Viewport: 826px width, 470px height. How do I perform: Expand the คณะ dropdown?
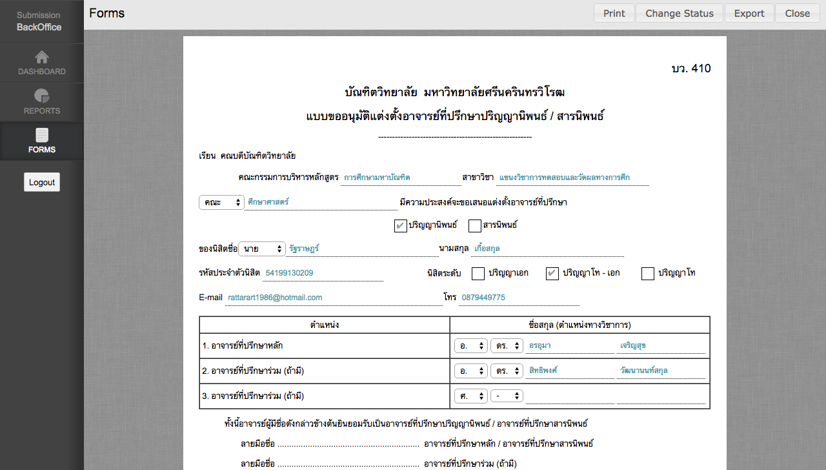[x=221, y=202]
